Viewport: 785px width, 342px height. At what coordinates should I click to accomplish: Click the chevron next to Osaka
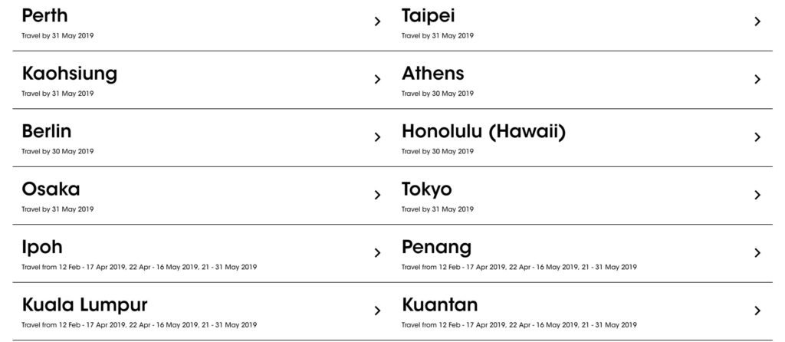(377, 195)
